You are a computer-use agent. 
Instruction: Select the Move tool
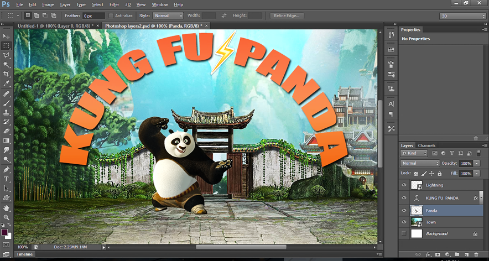6,36
